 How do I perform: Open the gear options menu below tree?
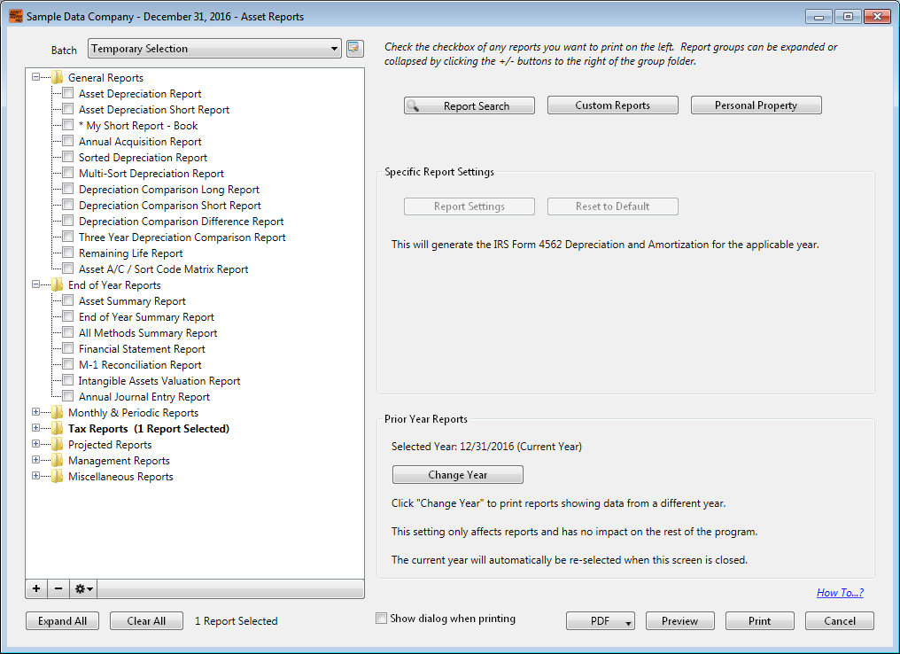pyautogui.click(x=84, y=588)
